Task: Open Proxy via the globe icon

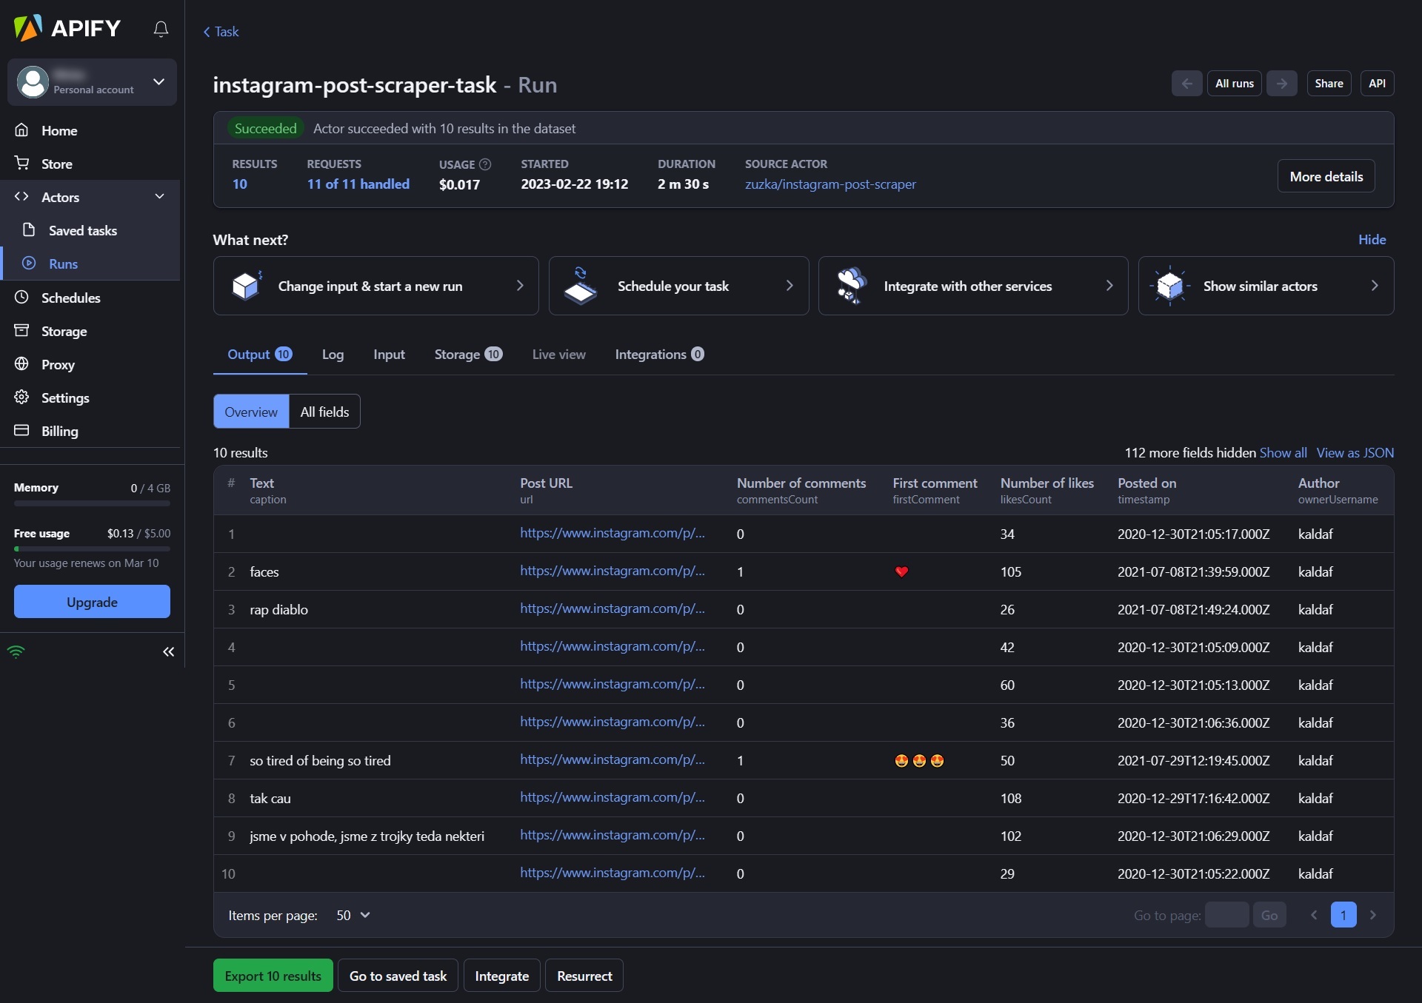Action: [x=22, y=364]
